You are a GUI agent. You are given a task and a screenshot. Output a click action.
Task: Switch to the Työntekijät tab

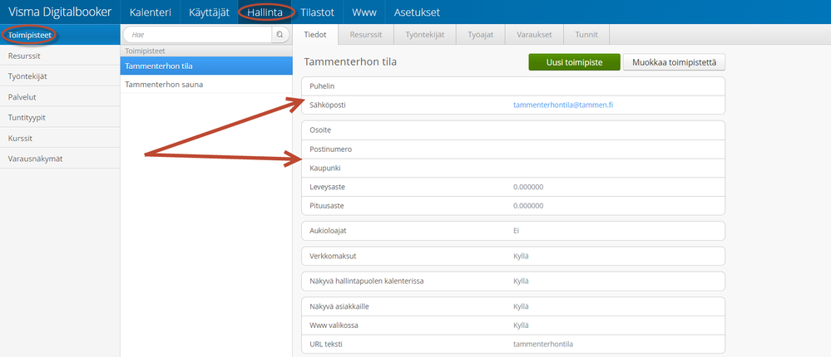[x=424, y=35]
